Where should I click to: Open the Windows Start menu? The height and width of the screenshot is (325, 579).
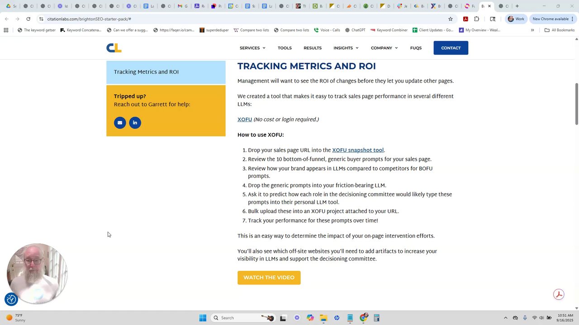[x=203, y=318]
